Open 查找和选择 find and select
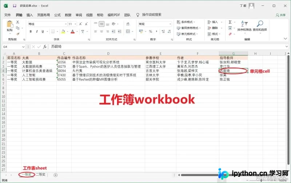The image size is (291, 183). (x=260, y=26)
